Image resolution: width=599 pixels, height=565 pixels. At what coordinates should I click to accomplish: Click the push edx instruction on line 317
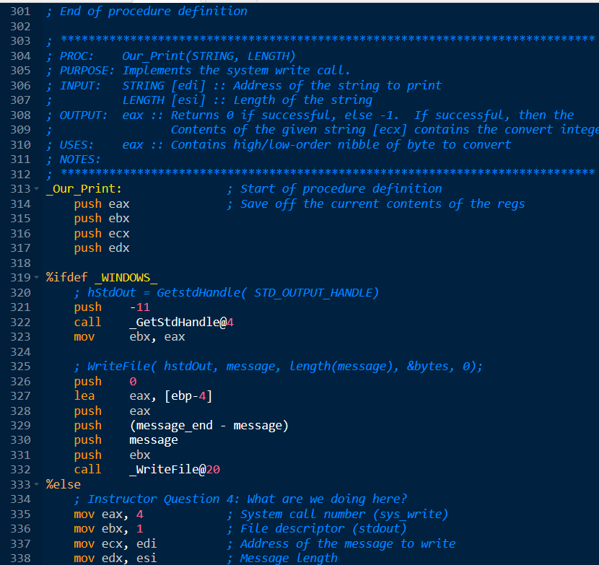point(101,248)
